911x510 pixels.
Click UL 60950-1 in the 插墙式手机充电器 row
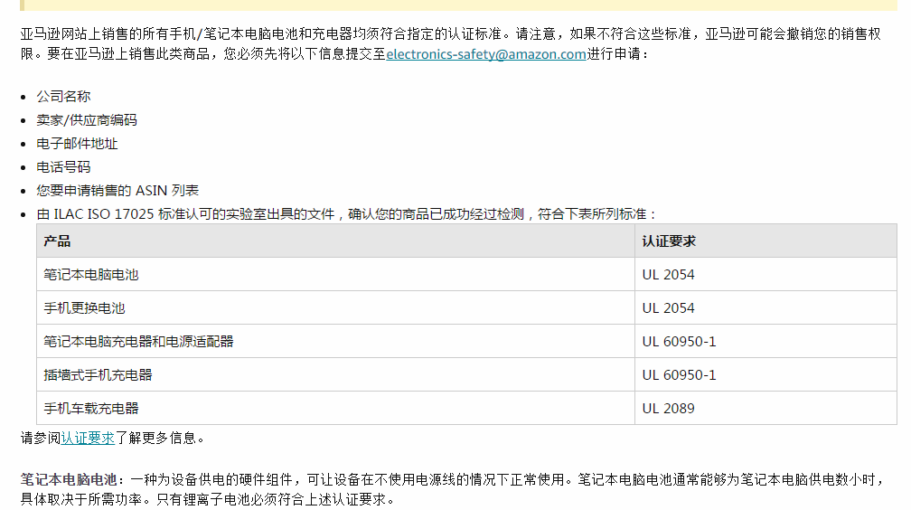[x=765, y=374]
